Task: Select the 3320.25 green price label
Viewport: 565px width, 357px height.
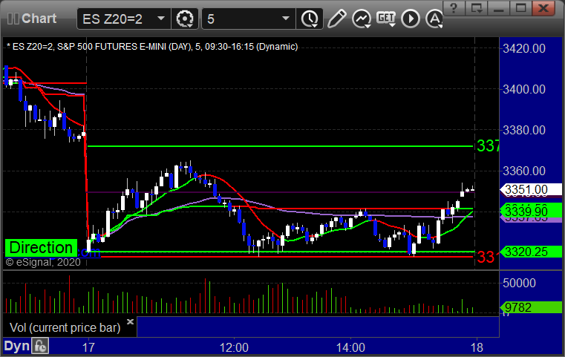Action: [x=530, y=252]
